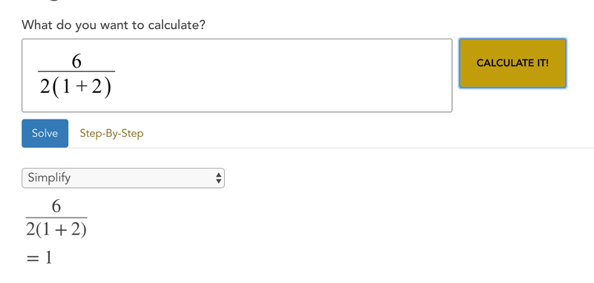This screenshot has height=283, width=594.
Task: Click the CALCULATE IT! button
Action: coord(512,63)
